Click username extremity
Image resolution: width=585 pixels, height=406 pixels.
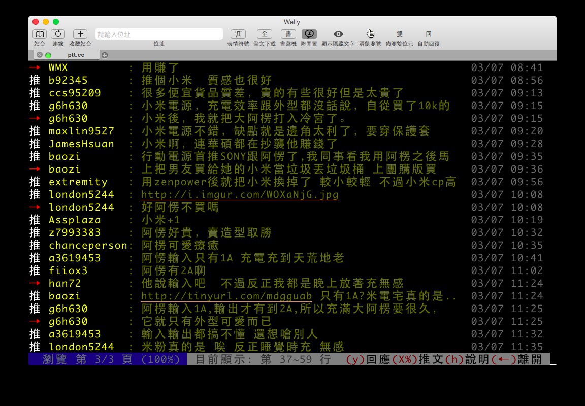78,182
